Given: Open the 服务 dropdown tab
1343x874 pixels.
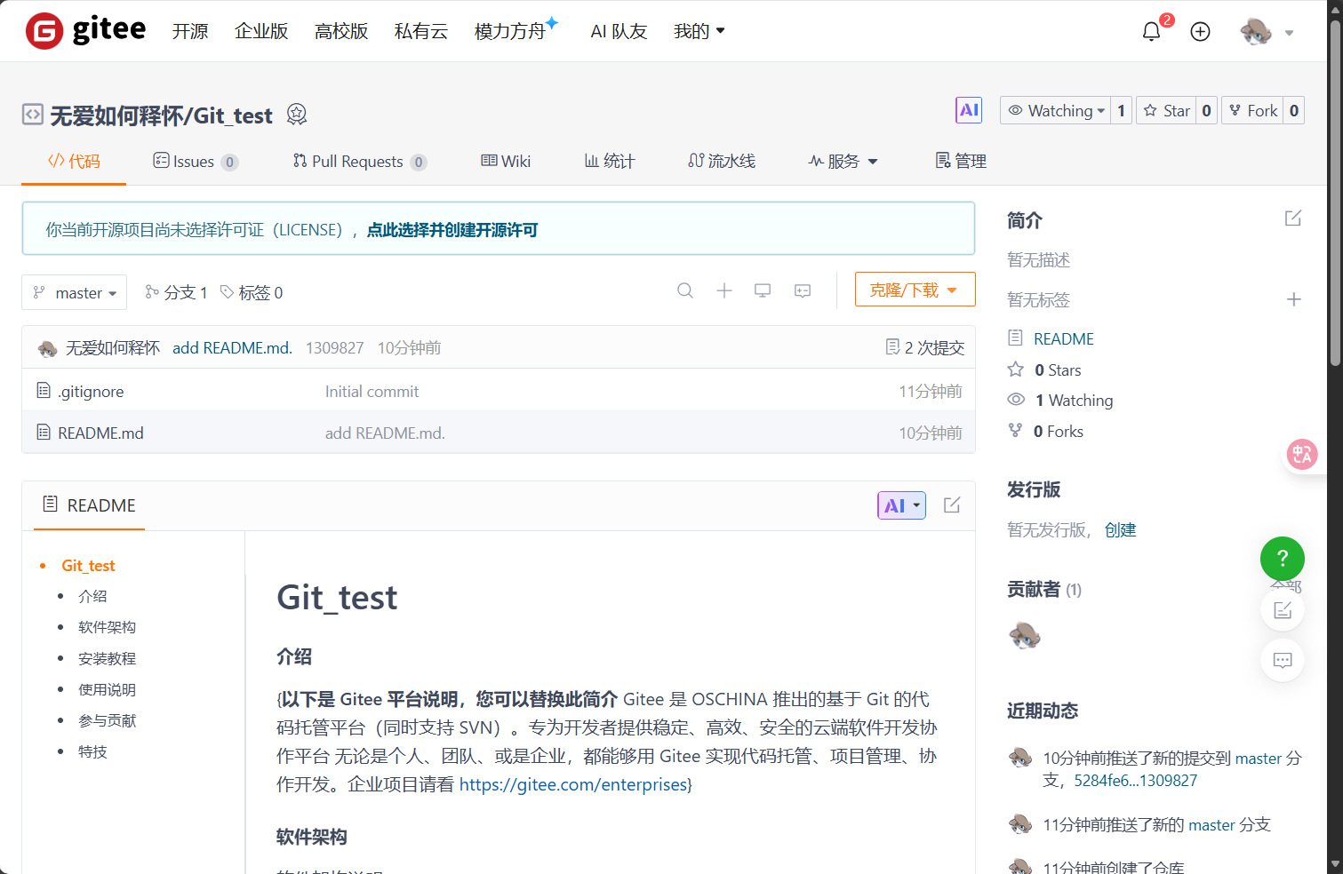Looking at the screenshot, I should pyautogui.click(x=843, y=161).
